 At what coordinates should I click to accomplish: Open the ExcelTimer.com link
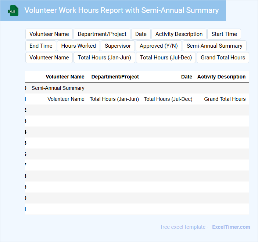pos(231,227)
